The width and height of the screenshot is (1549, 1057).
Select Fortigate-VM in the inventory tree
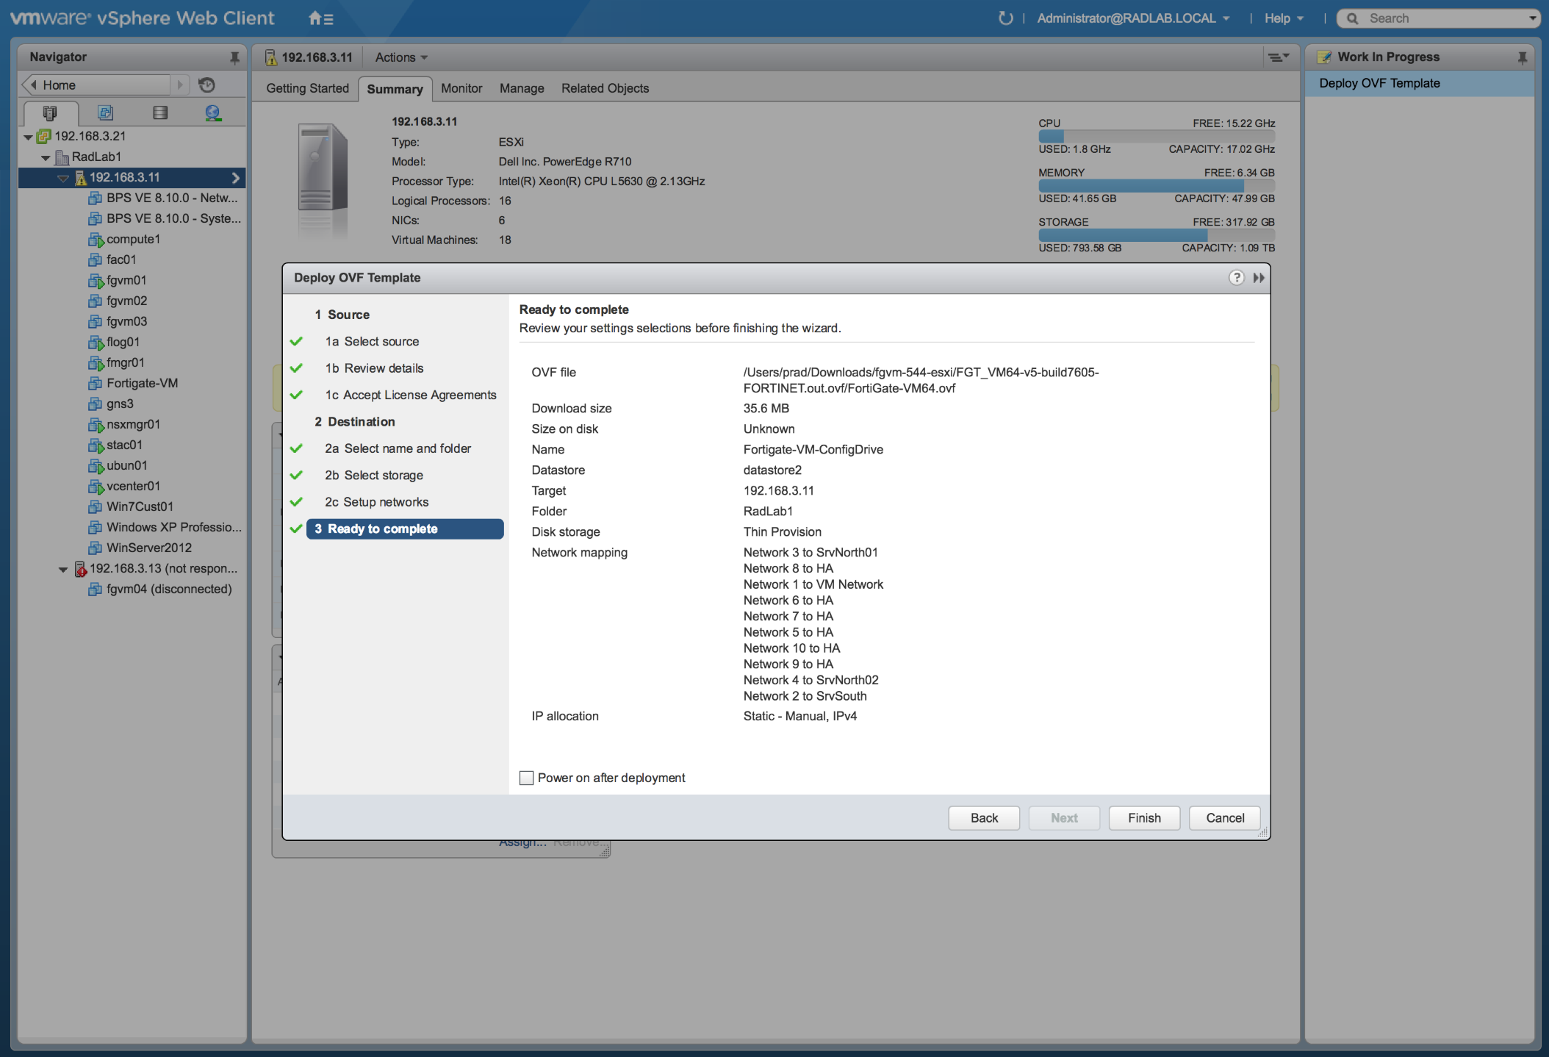[x=142, y=383]
